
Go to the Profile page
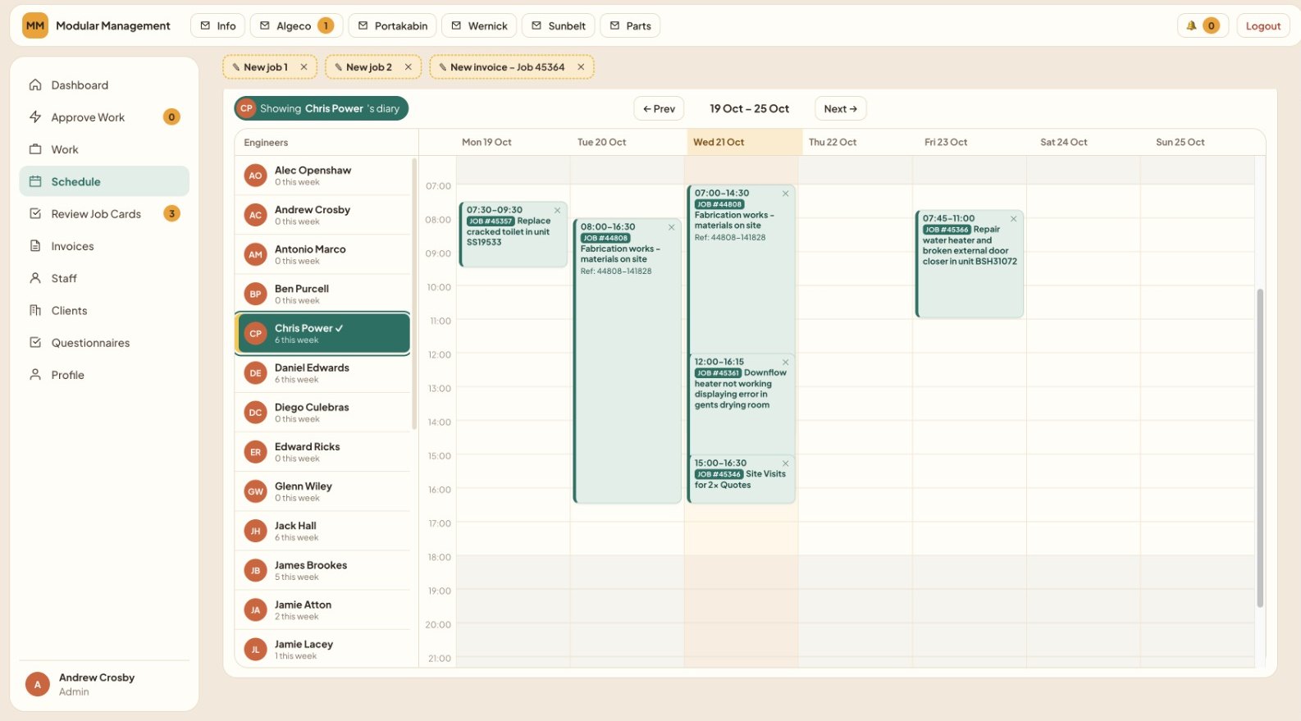(x=104, y=375)
